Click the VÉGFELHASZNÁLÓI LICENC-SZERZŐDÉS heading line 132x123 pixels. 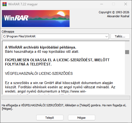click(39, 73)
